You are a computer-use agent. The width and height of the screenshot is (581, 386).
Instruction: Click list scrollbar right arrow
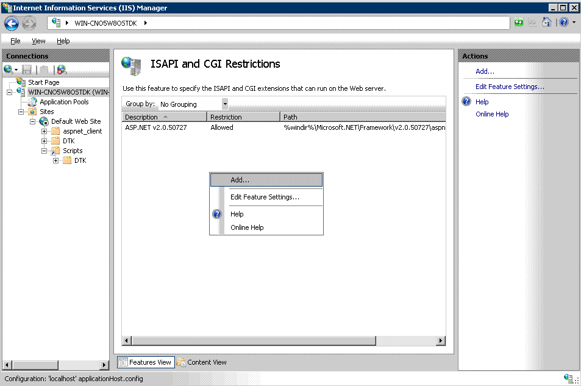(x=441, y=341)
